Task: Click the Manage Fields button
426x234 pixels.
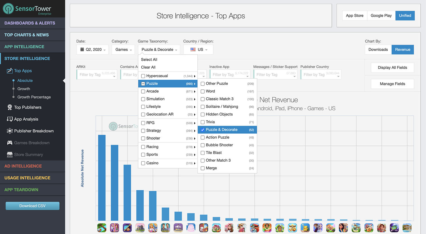Action: click(x=392, y=84)
